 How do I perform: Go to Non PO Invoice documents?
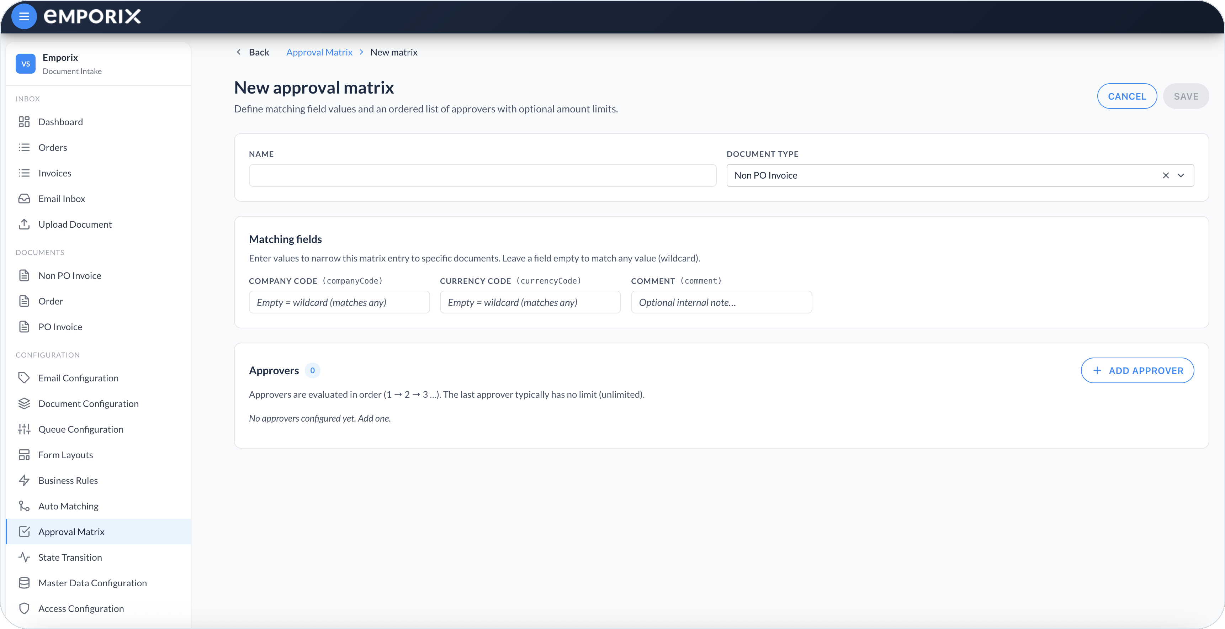click(x=98, y=275)
